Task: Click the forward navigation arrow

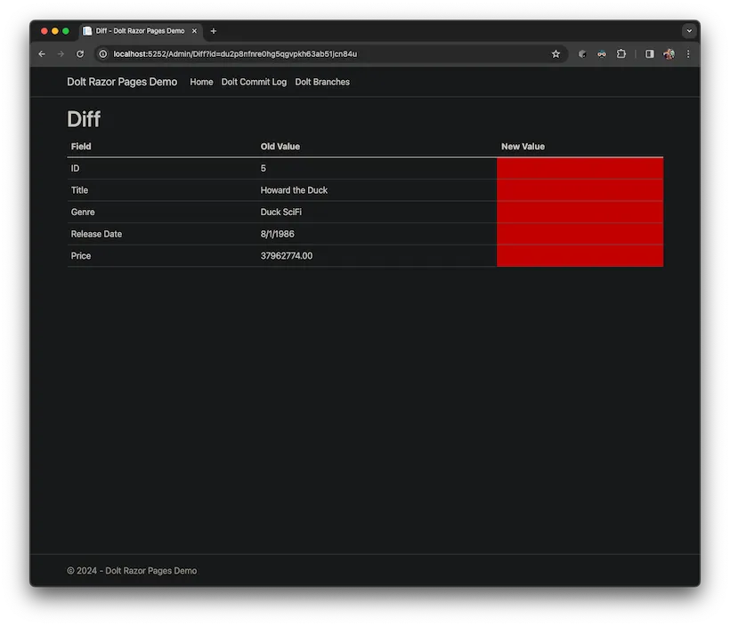Action: point(60,53)
